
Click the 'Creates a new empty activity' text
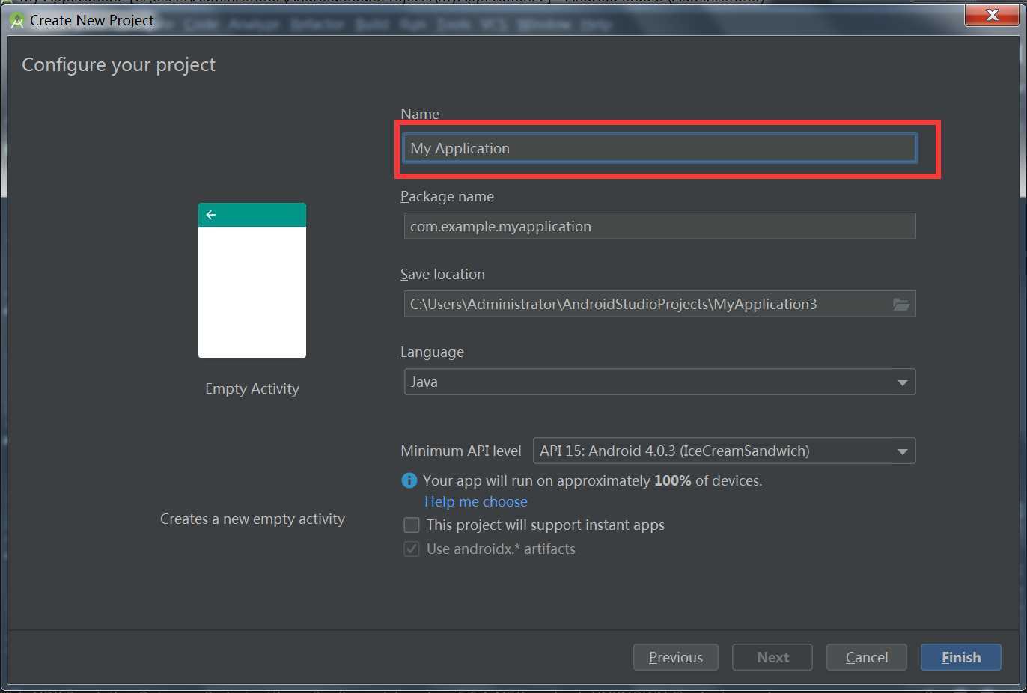252,519
